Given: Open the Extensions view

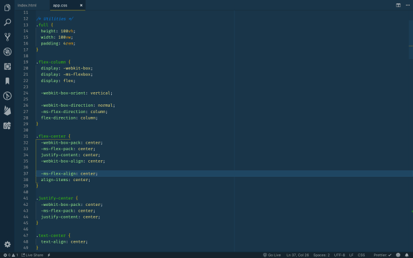Looking at the screenshot, I should click(x=8, y=66).
